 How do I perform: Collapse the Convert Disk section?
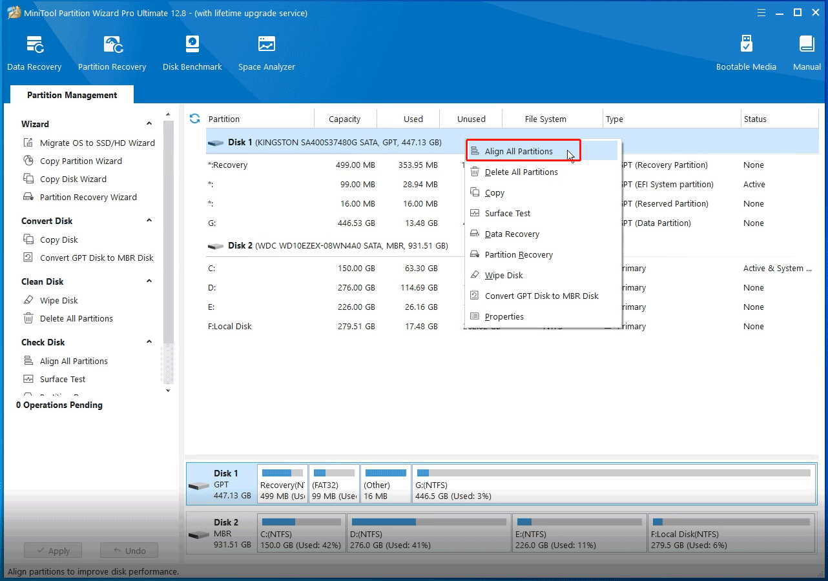pyautogui.click(x=149, y=221)
